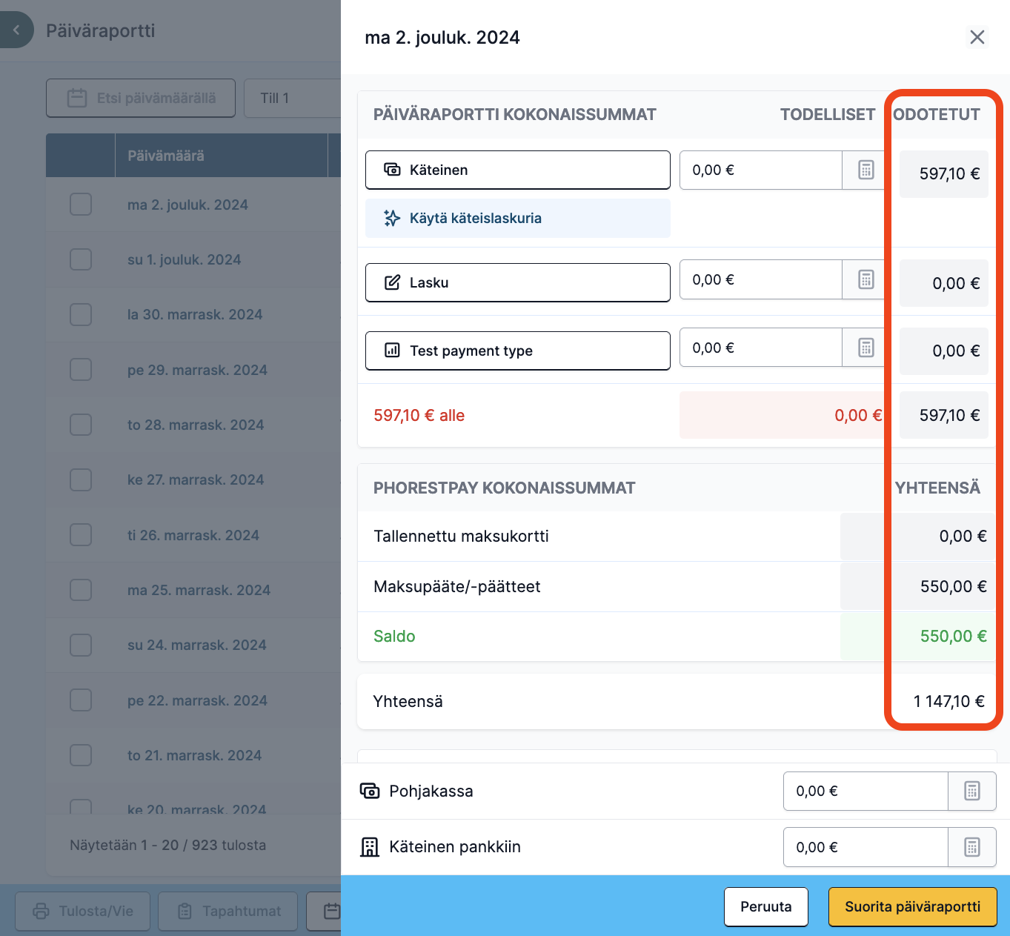Click the Näytetään 1 - 20 / 923 tulosta text
The image size is (1010, 936).
pos(167,845)
